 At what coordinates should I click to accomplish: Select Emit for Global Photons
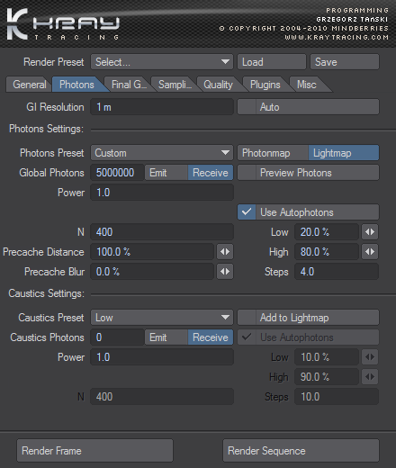pos(166,173)
